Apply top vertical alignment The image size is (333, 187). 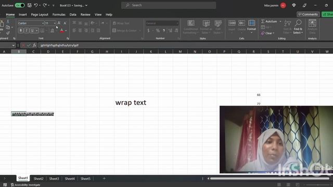(74, 23)
